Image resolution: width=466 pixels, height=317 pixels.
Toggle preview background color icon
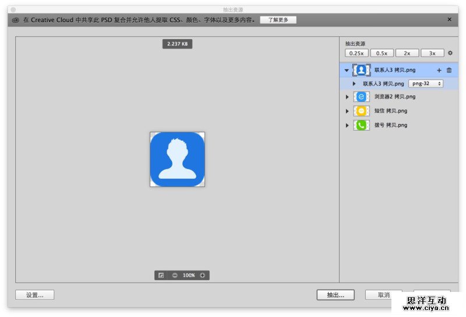[x=161, y=276]
